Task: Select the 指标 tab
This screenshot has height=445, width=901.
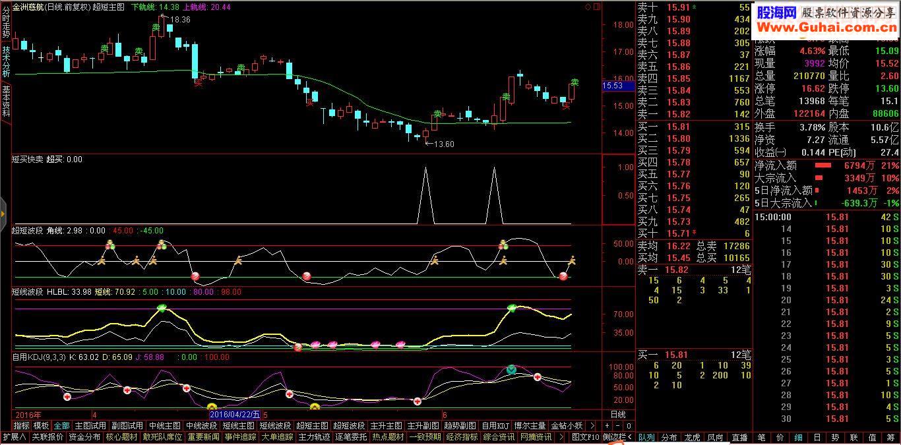Action: pos(22,426)
